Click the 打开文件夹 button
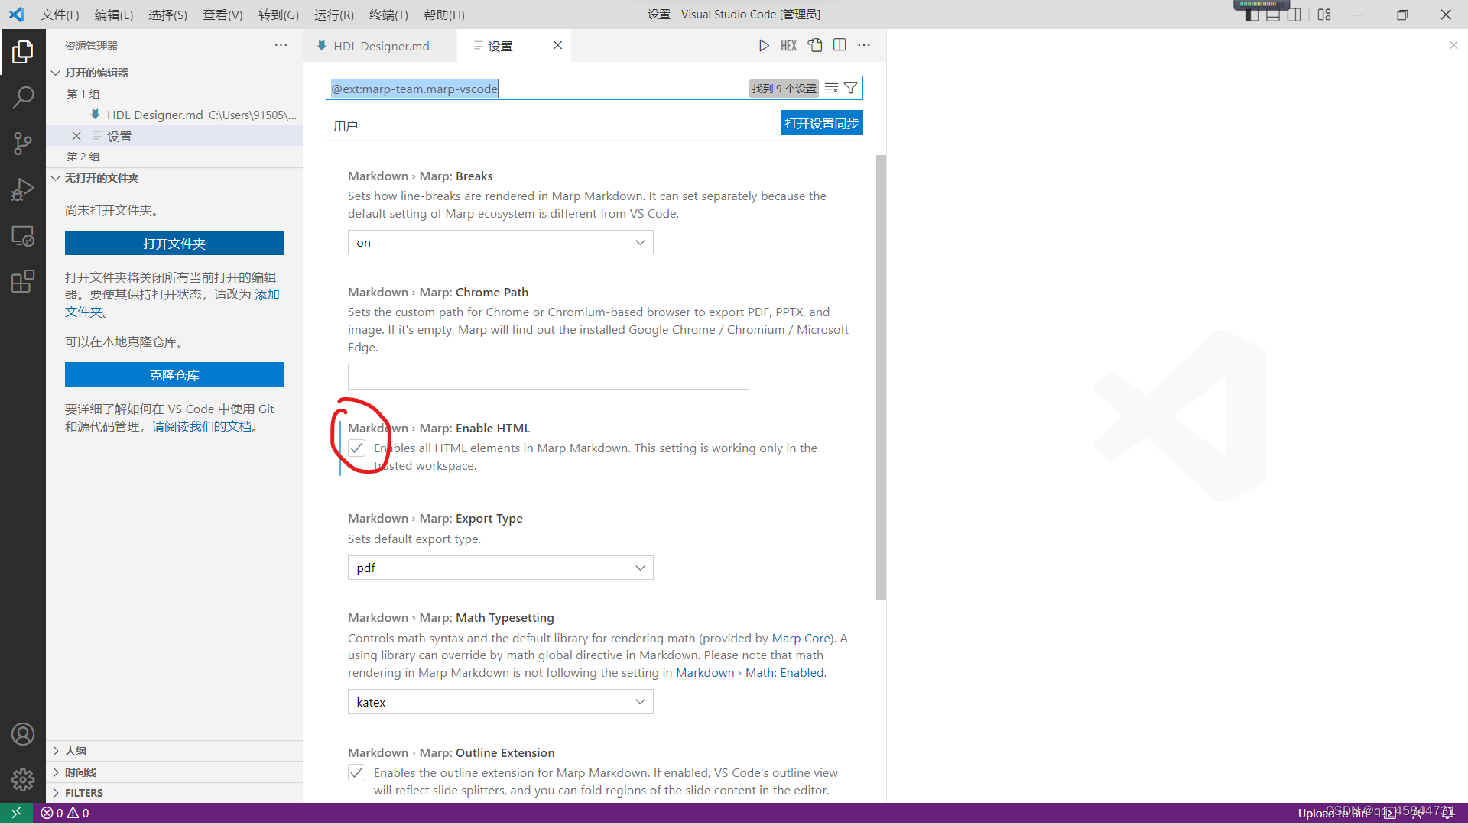1468x825 pixels. coord(174,244)
